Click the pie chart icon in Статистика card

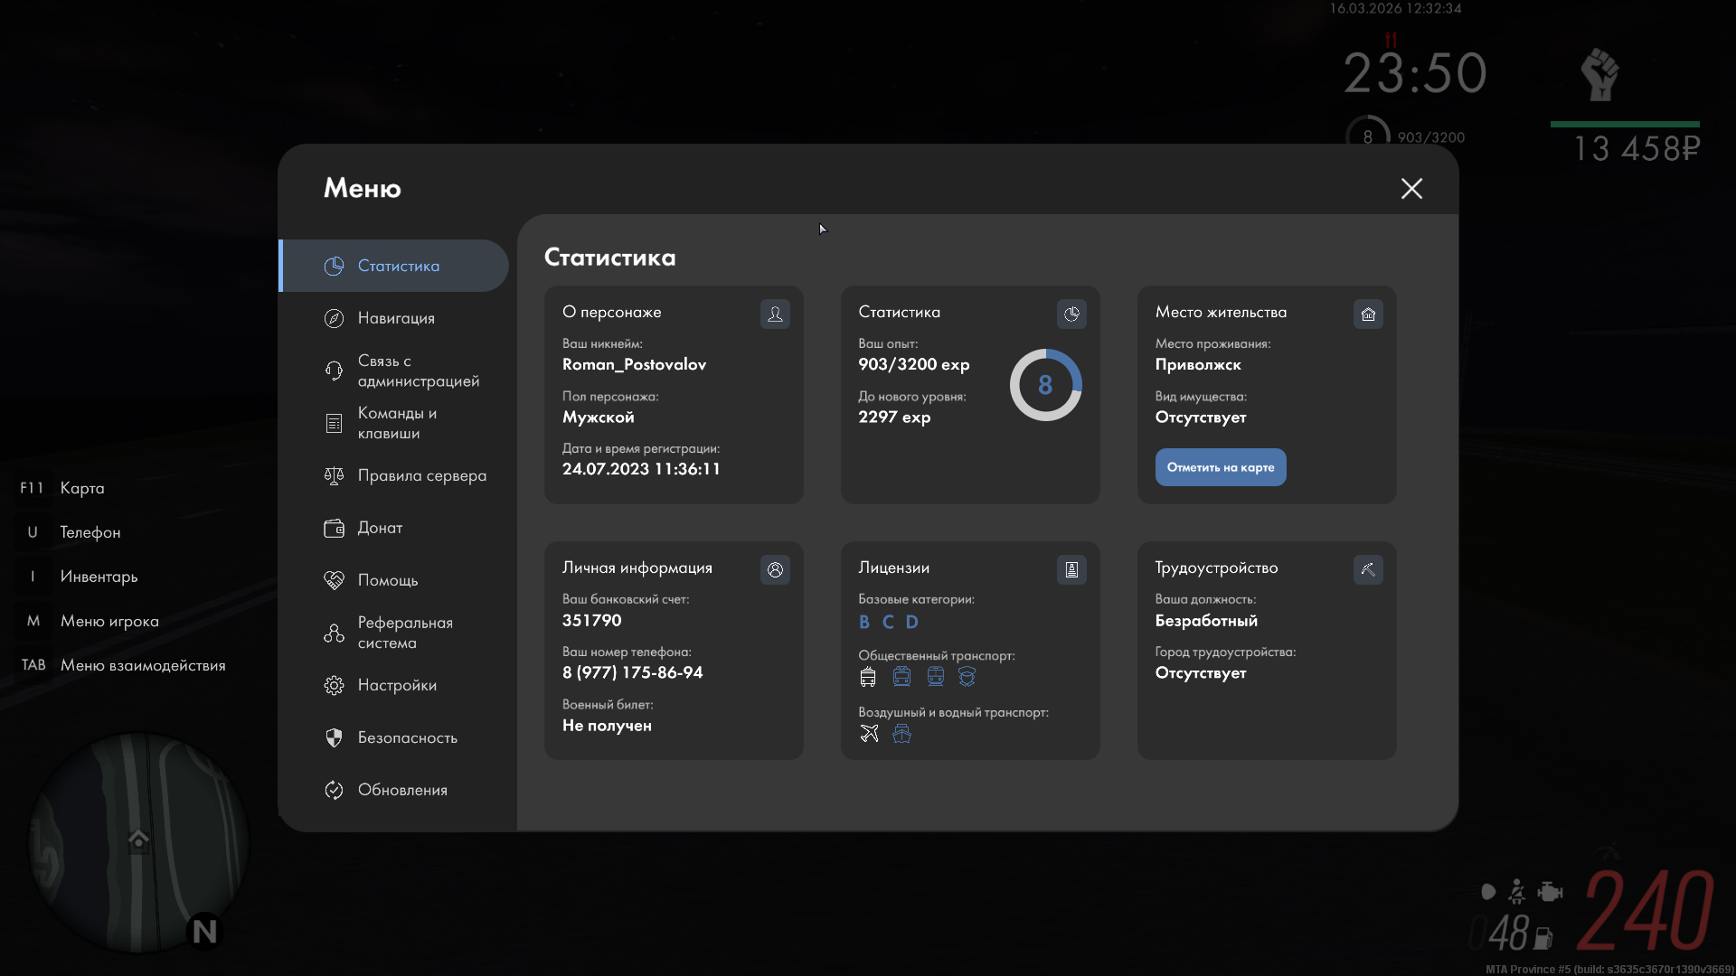(1071, 314)
